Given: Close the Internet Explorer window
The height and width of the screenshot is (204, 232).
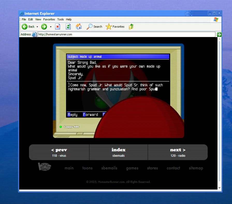Looking at the screenshot, I should click(x=219, y=13).
